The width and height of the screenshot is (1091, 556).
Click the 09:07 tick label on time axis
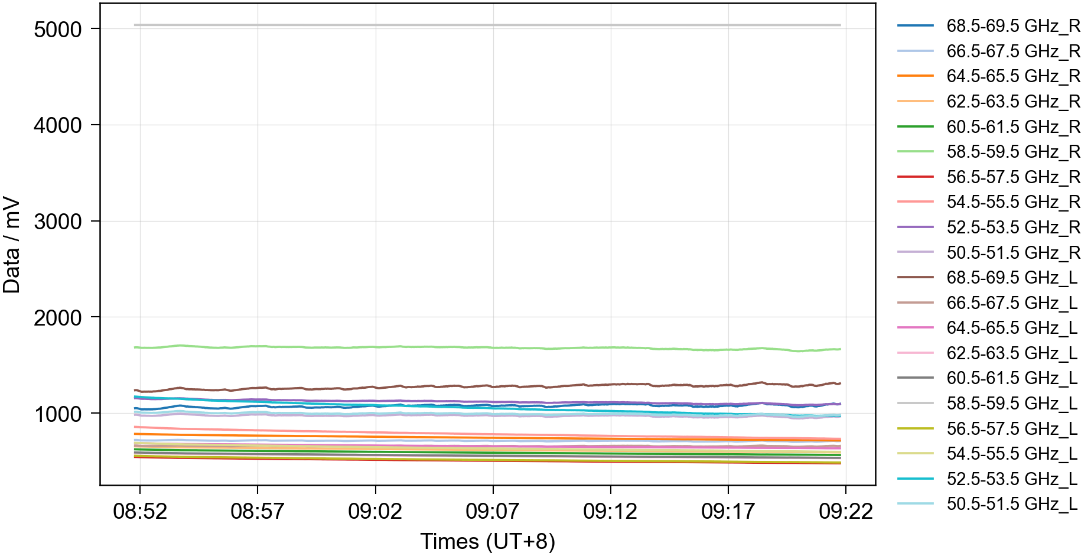coord(493,511)
